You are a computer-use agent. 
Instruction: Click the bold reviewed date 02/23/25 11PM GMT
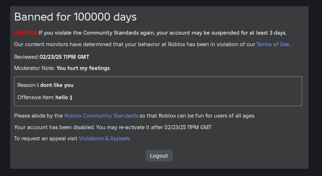[64, 57]
